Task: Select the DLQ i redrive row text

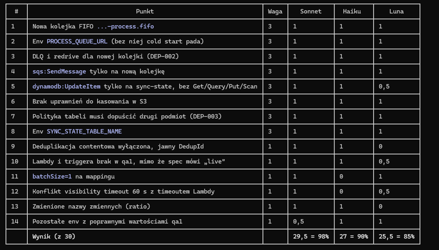Action: coord(105,56)
